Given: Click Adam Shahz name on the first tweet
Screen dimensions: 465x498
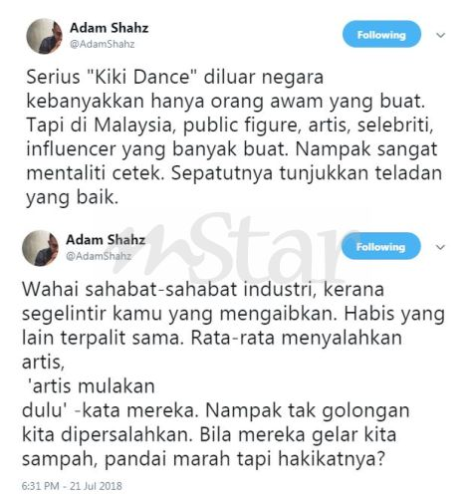Looking at the screenshot, I should (109, 28).
